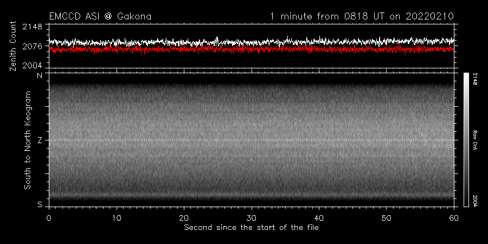Click the 50 second tick label on the x-axis
Viewport: 488px width, 244px height.
(x=387, y=217)
